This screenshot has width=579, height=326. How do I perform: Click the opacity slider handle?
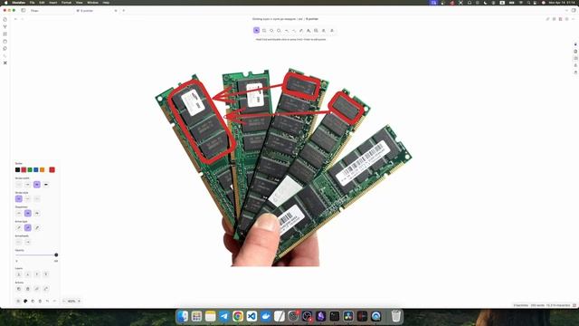click(56, 255)
